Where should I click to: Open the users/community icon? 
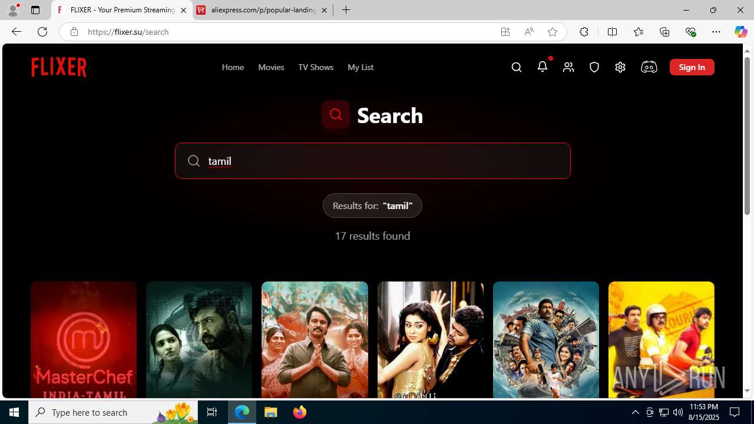tap(568, 67)
